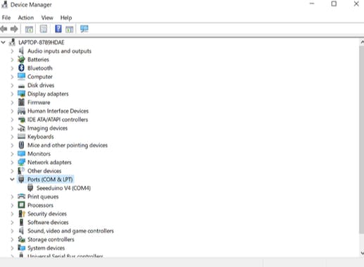Click the Display adapters icon
The width and height of the screenshot is (364, 267).
tap(21, 94)
